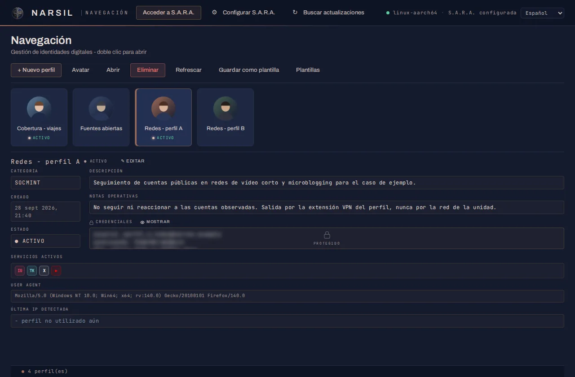Screen dimensions: 575x377
Task: Select the Redes - perfil A card
Action: point(164,117)
